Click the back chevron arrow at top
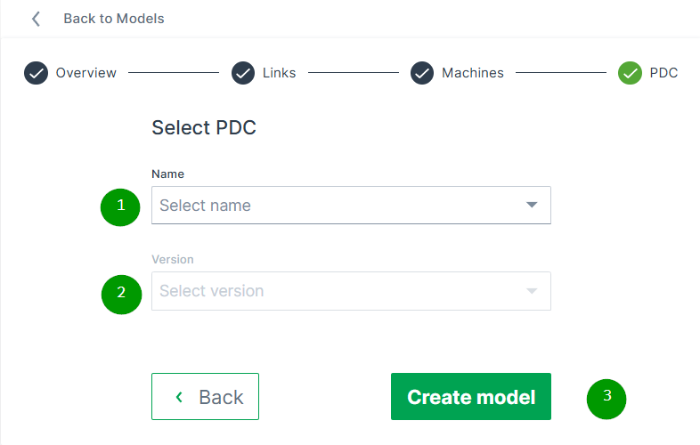This screenshot has height=445, width=700. 36,19
